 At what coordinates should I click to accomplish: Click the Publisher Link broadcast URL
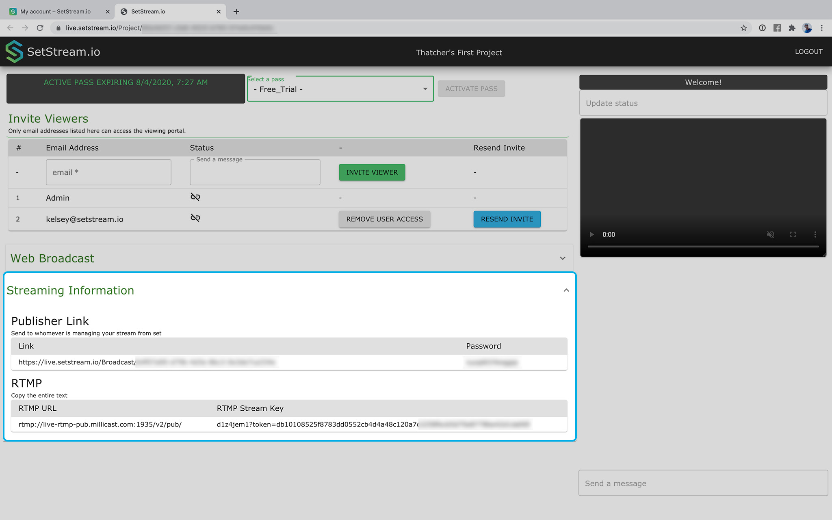point(147,362)
